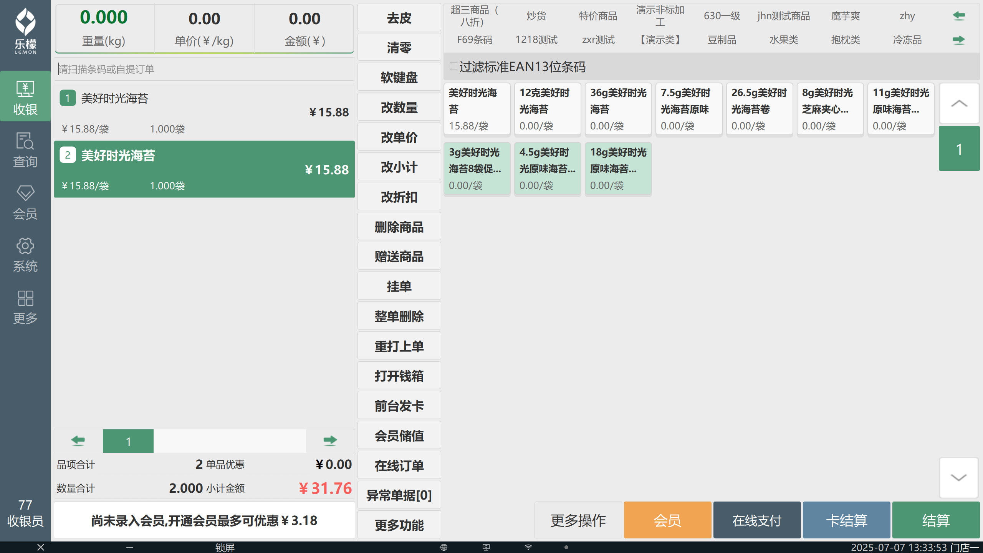The height and width of the screenshot is (553, 983).
Task: Click the globe network icon in status bar
Action: click(x=444, y=547)
